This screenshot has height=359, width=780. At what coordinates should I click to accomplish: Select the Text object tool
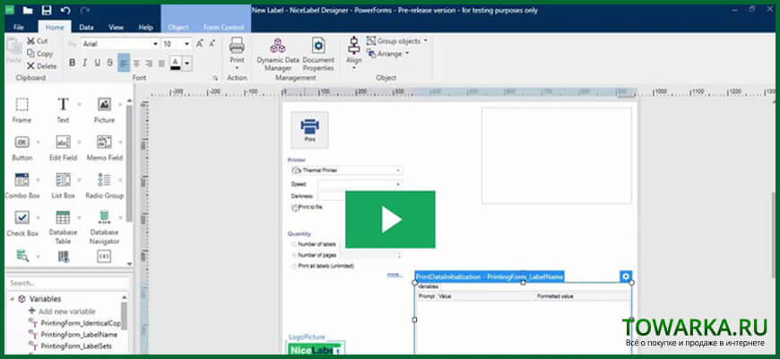click(63, 110)
